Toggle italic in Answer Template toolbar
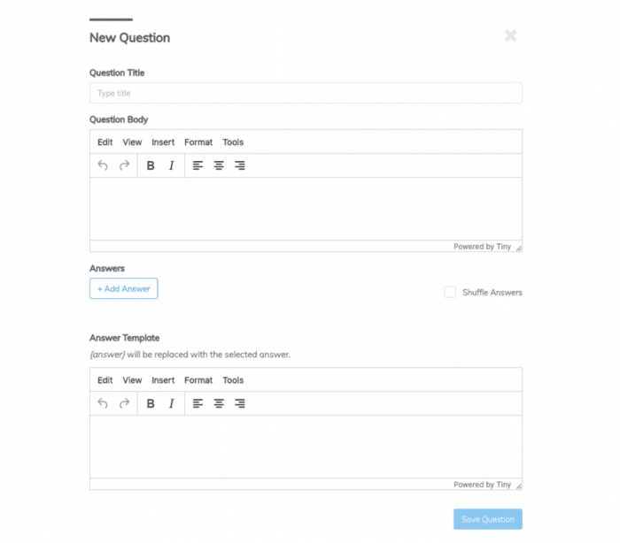 (x=171, y=403)
